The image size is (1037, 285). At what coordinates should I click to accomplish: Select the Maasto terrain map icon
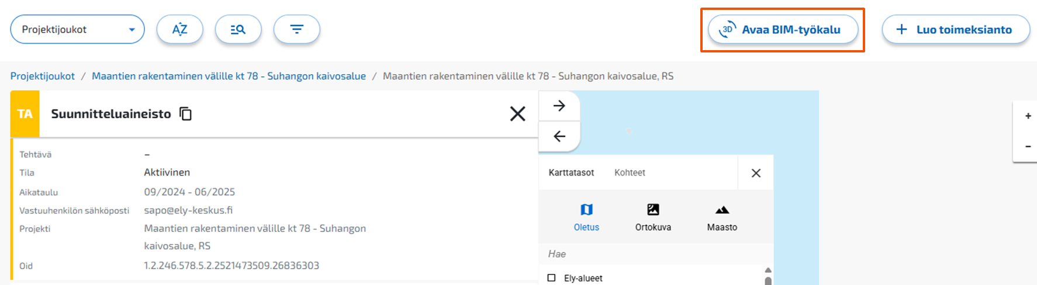[x=722, y=210]
